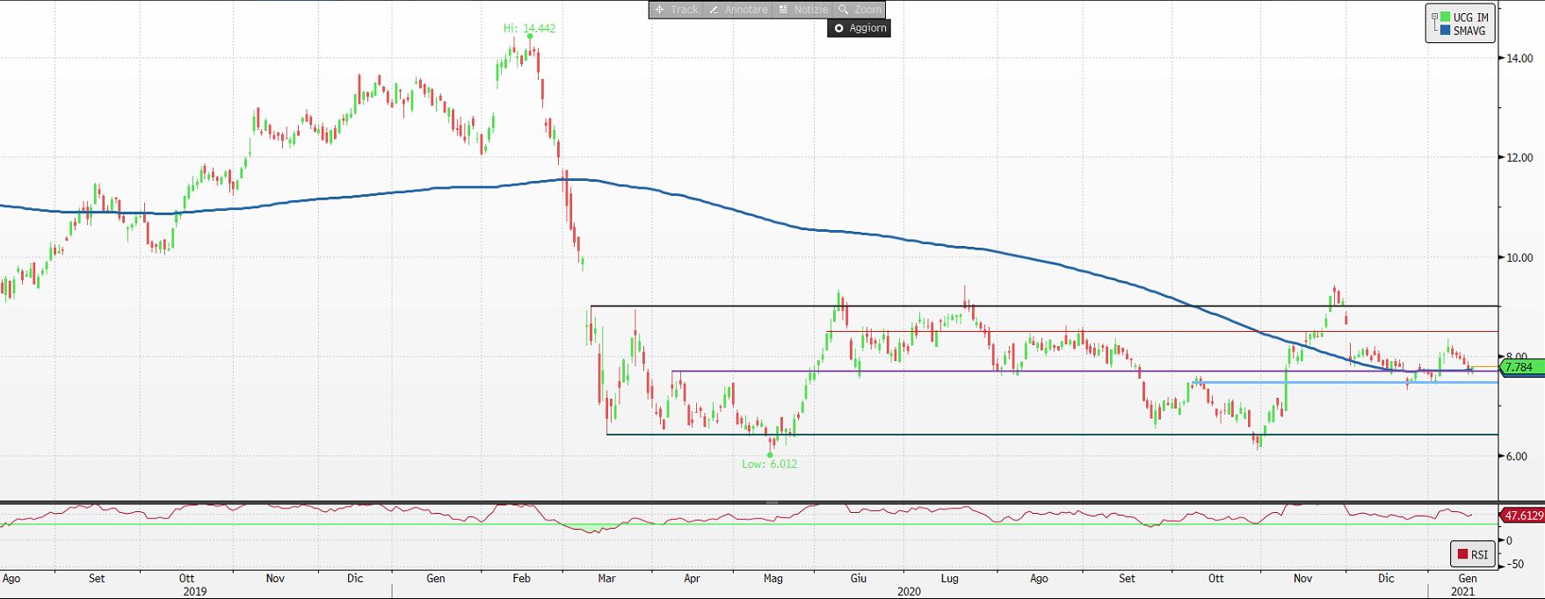
Task: Click the 47.6129 RSI value tag
Action: coord(1522,516)
